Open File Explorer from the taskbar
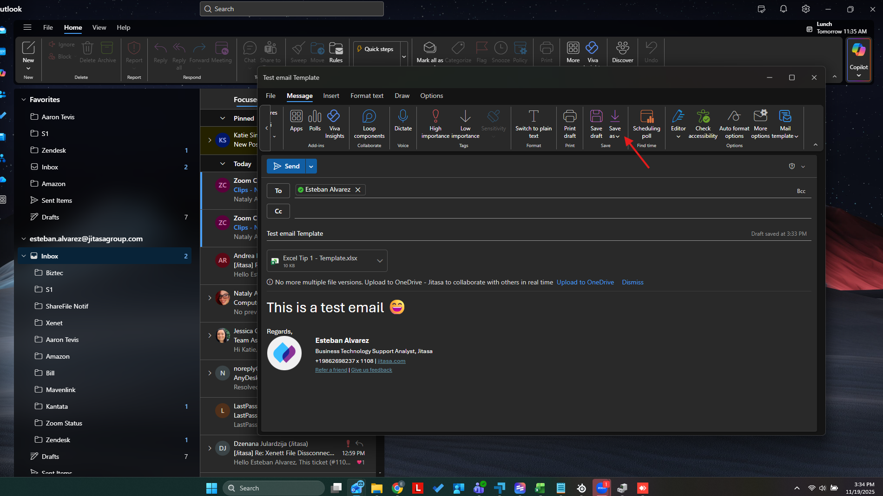This screenshot has width=883, height=496. tap(376, 488)
